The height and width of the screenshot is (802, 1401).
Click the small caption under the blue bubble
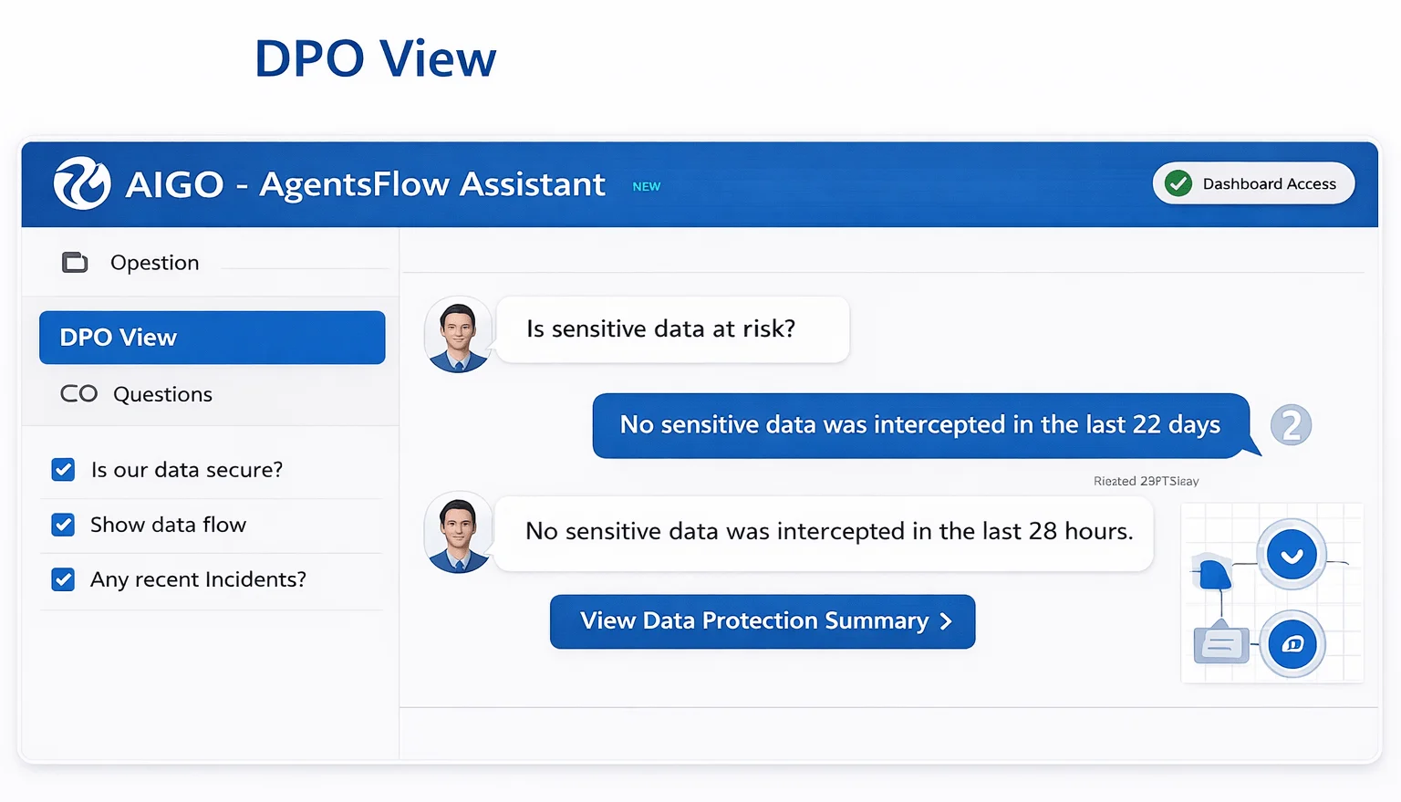[x=1147, y=481]
